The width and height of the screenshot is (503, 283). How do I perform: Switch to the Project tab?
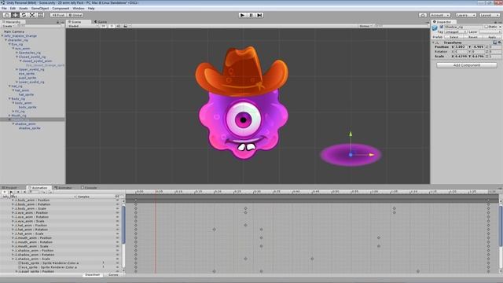click(x=10, y=188)
